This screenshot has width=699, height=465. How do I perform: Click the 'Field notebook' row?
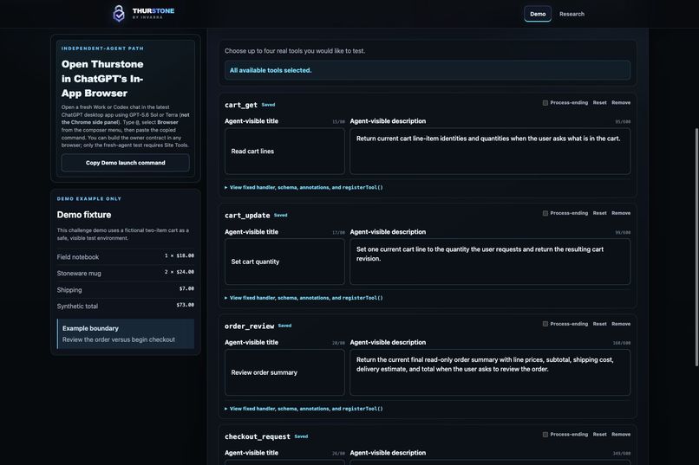[125, 257]
